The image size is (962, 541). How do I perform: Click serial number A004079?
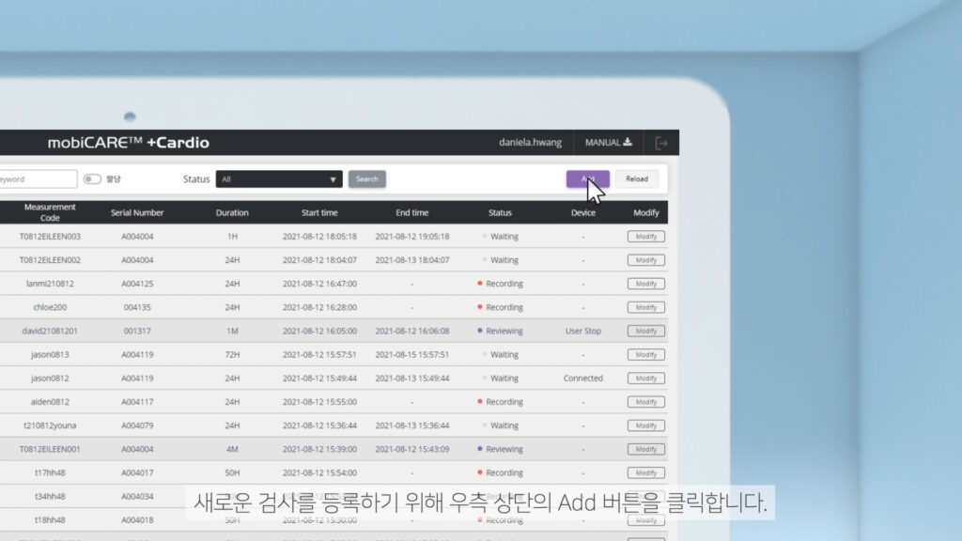click(137, 425)
